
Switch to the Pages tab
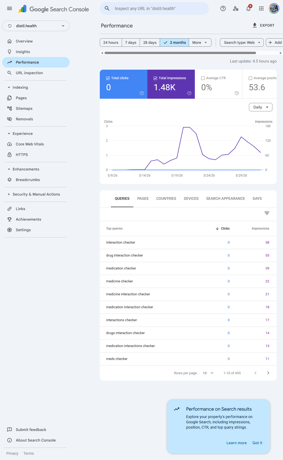tap(143, 198)
